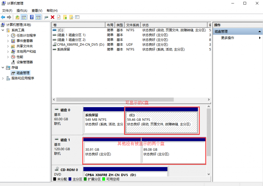
Task: Open the 更多操作 submenu arrow
Action: coord(260,38)
